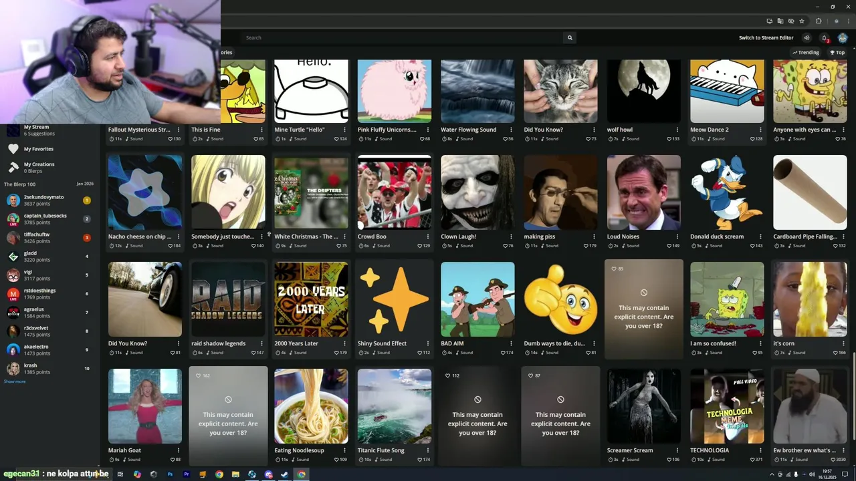The image size is (856, 481).
Task: Open options menu for 2000 Years Later
Action: (x=344, y=343)
